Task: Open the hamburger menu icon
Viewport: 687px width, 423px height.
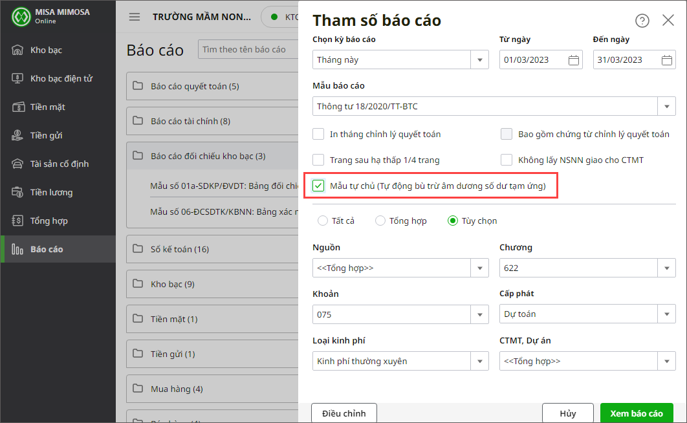Action: click(x=134, y=17)
